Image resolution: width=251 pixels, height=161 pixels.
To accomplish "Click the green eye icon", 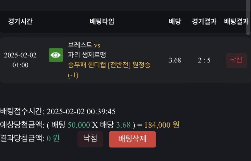I will tap(56, 55).
